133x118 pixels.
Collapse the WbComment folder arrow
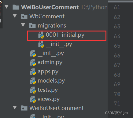pos(15,16)
